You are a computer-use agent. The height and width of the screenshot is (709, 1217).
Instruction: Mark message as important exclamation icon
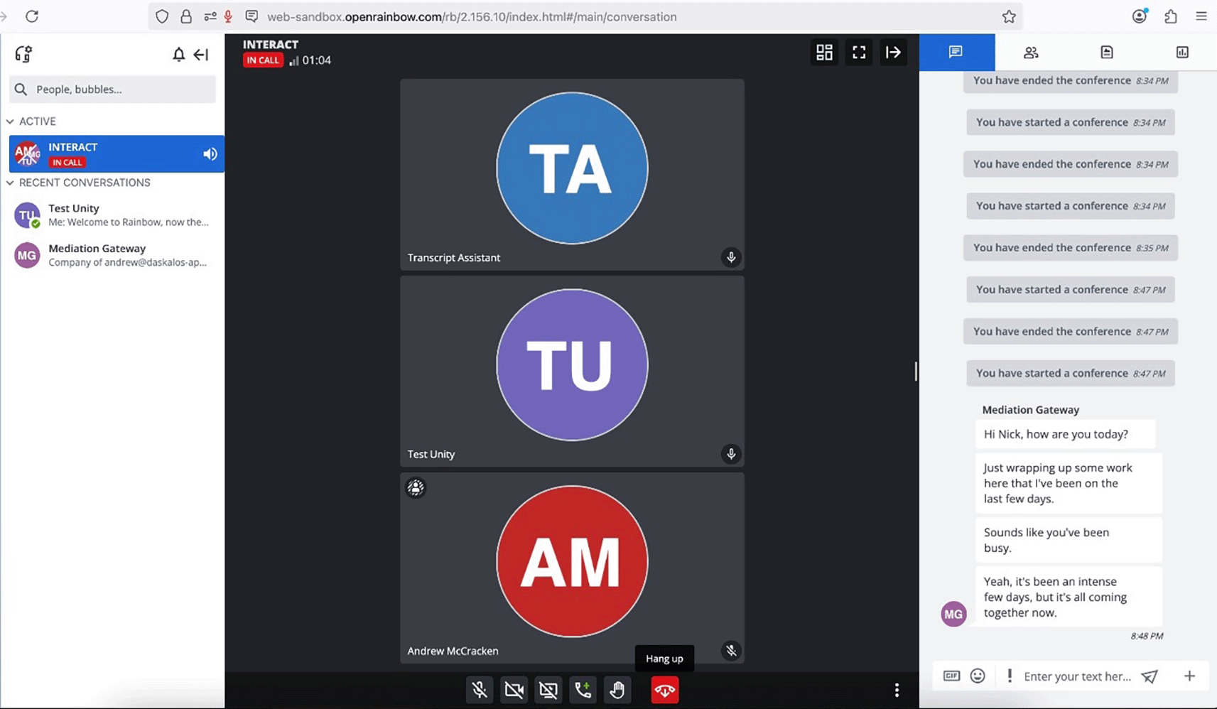pyautogui.click(x=1010, y=676)
